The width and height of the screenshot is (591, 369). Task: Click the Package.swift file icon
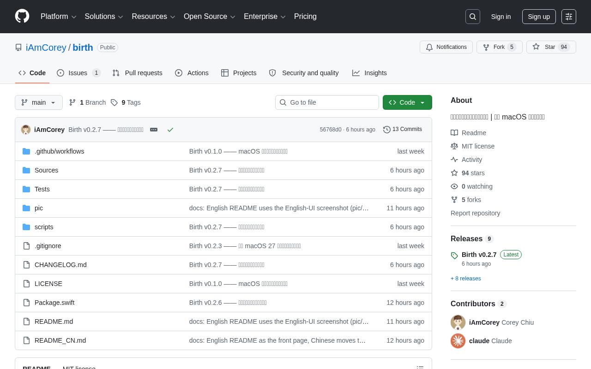click(26, 303)
